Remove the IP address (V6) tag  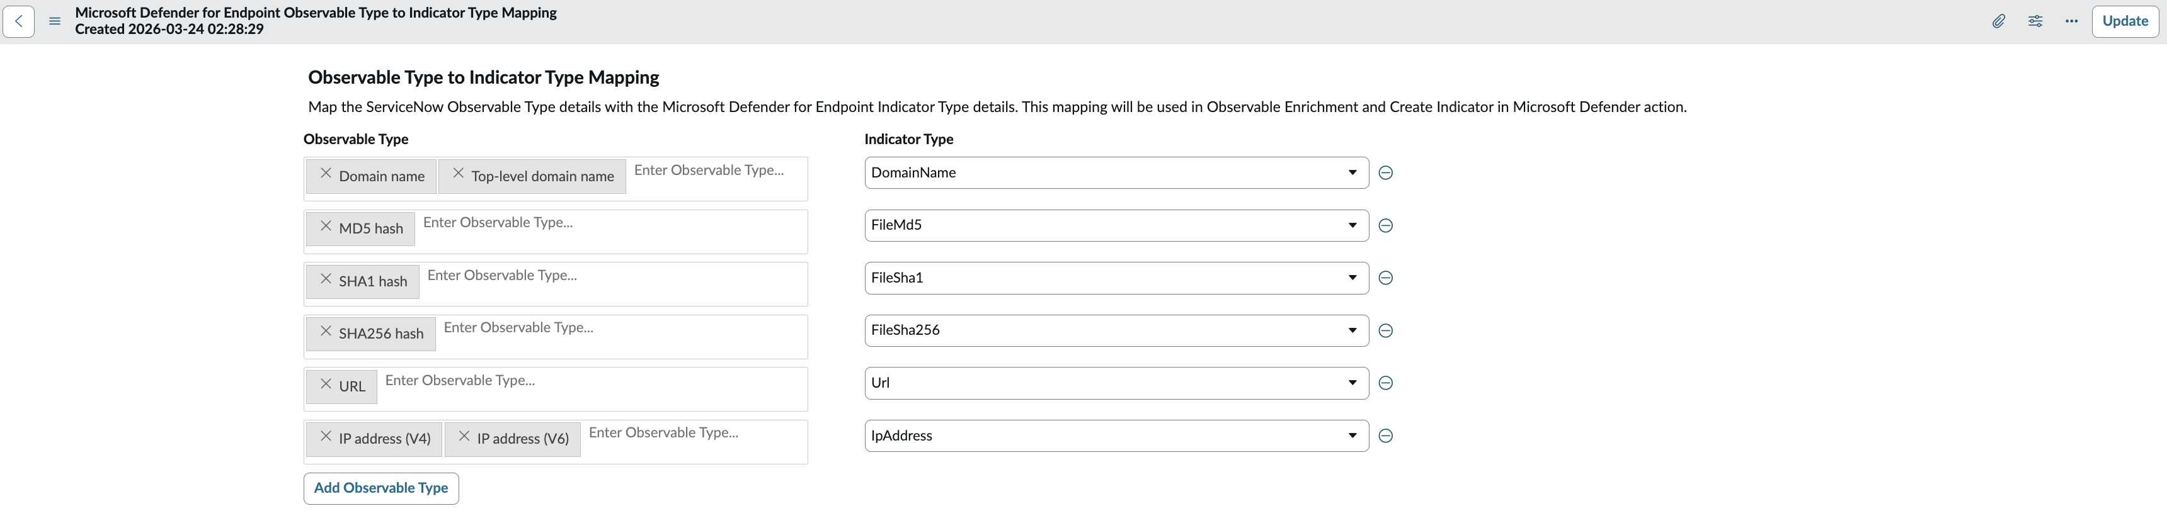[464, 436]
